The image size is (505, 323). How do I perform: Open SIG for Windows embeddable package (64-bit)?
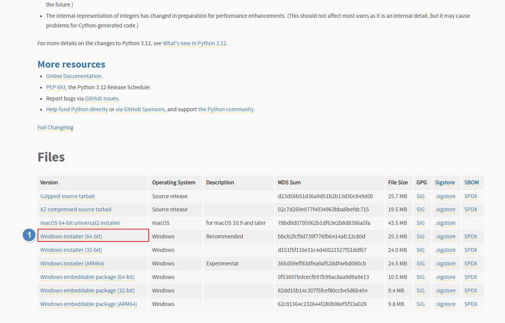tap(421, 277)
